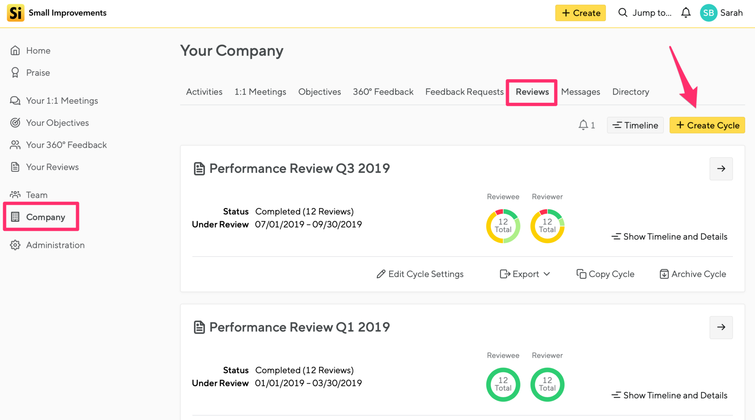The width and height of the screenshot is (755, 420).
Task: Open the Directory tab
Action: point(630,92)
